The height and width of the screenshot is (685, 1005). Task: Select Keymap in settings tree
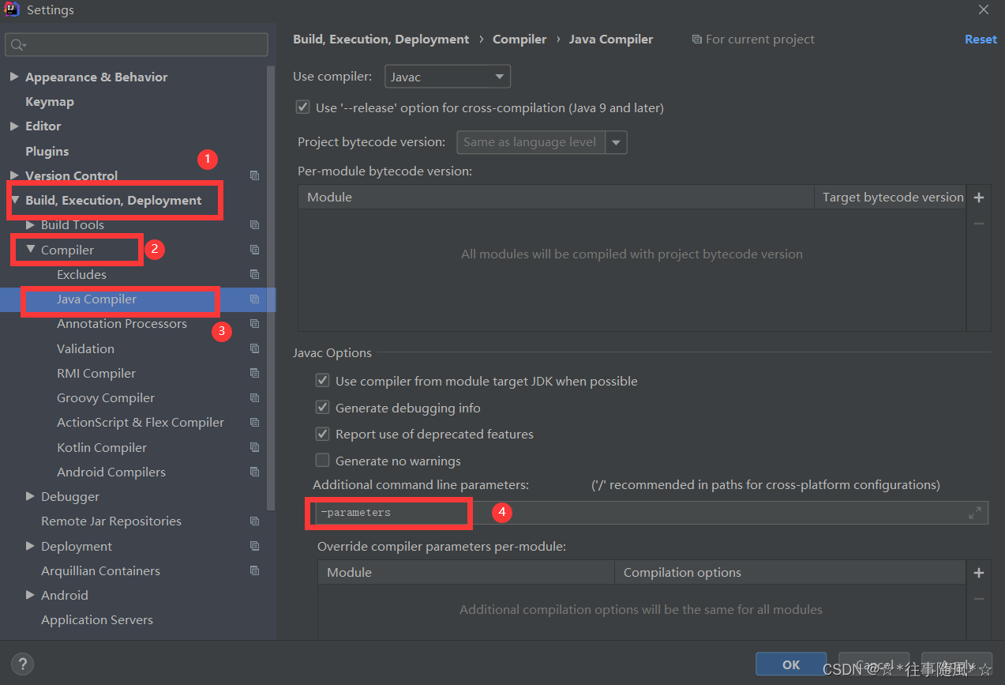coord(50,102)
